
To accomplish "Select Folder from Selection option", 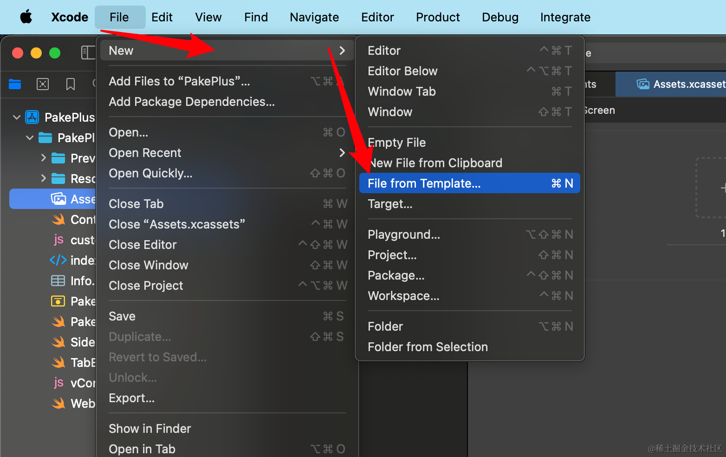I will click(x=428, y=347).
